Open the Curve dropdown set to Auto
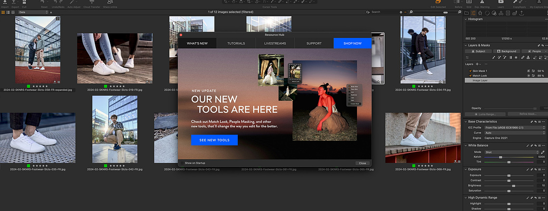The width and height of the screenshot is (548, 211). pos(514,133)
